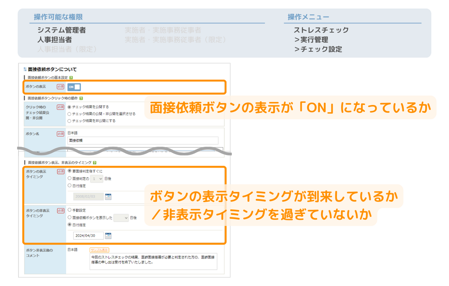The image size is (449, 286).
Task: Select 面接判定の N 日後 radio button
Action: (69, 178)
